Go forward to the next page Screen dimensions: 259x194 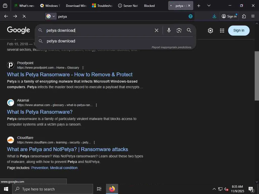[x=15, y=16]
